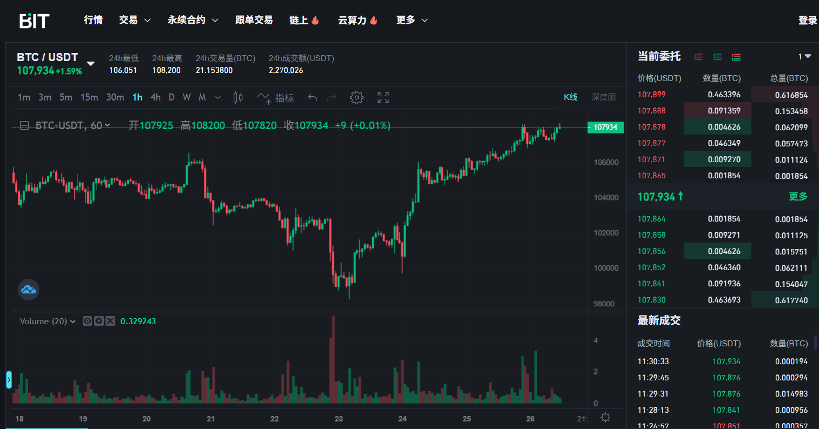Screen dimensions: 819x429
Task: Open the 行情 markets menu item
Action: tap(93, 20)
